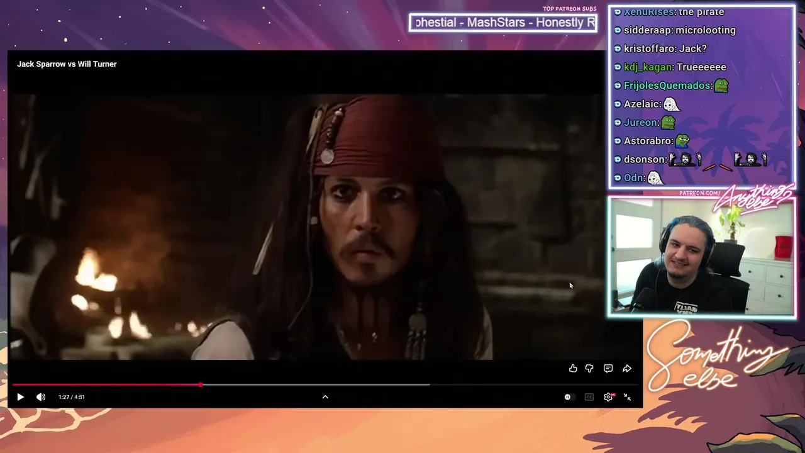Click chat badge before kristoffaro

pyautogui.click(x=618, y=48)
